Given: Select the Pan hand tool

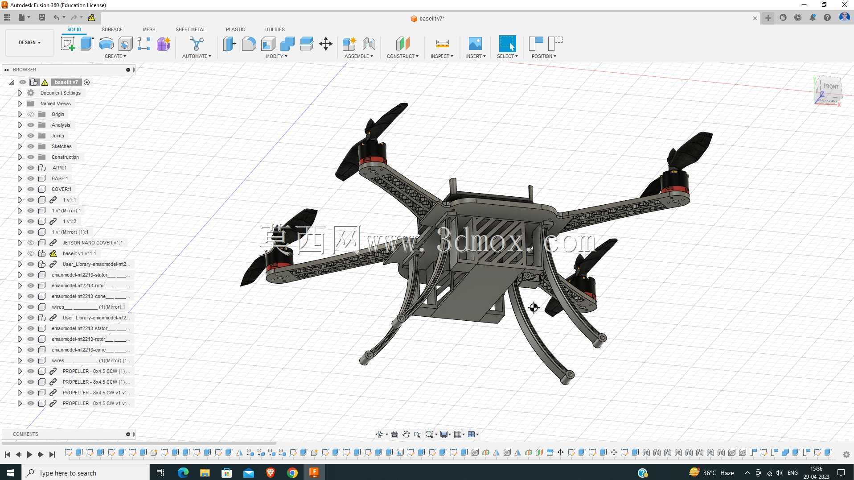Looking at the screenshot, I should pyautogui.click(x=406, y=434).
